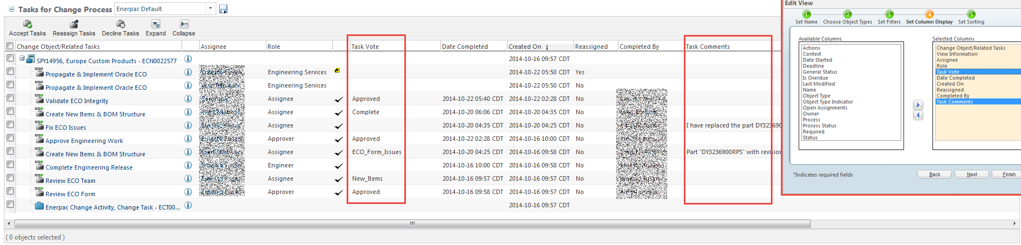Go to wizard step 2, Choose Object Types
This screenshot has width=1021, height=245.
pos(847,14)
